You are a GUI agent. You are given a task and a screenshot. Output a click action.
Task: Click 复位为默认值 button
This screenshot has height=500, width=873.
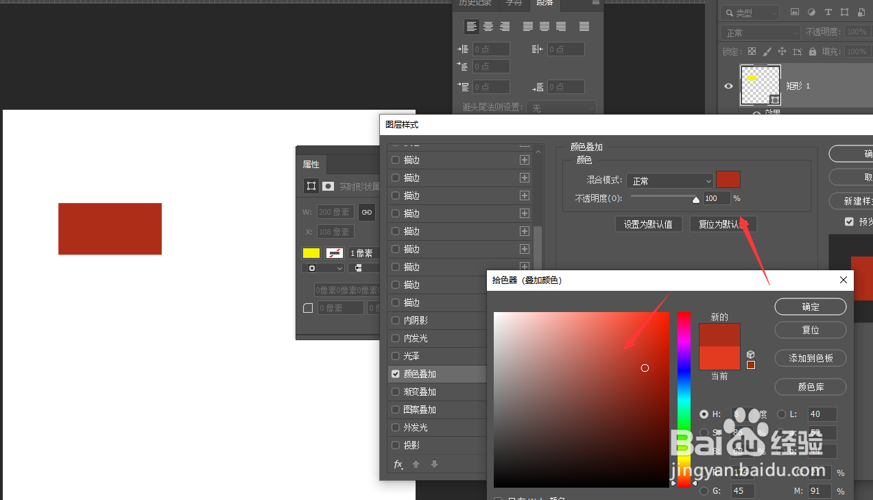point(723,224)
